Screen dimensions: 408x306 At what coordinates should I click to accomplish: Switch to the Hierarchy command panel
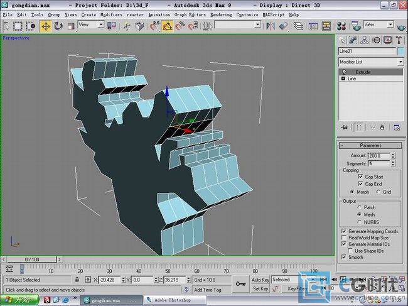pyautogui.click(x=364, y=40)
